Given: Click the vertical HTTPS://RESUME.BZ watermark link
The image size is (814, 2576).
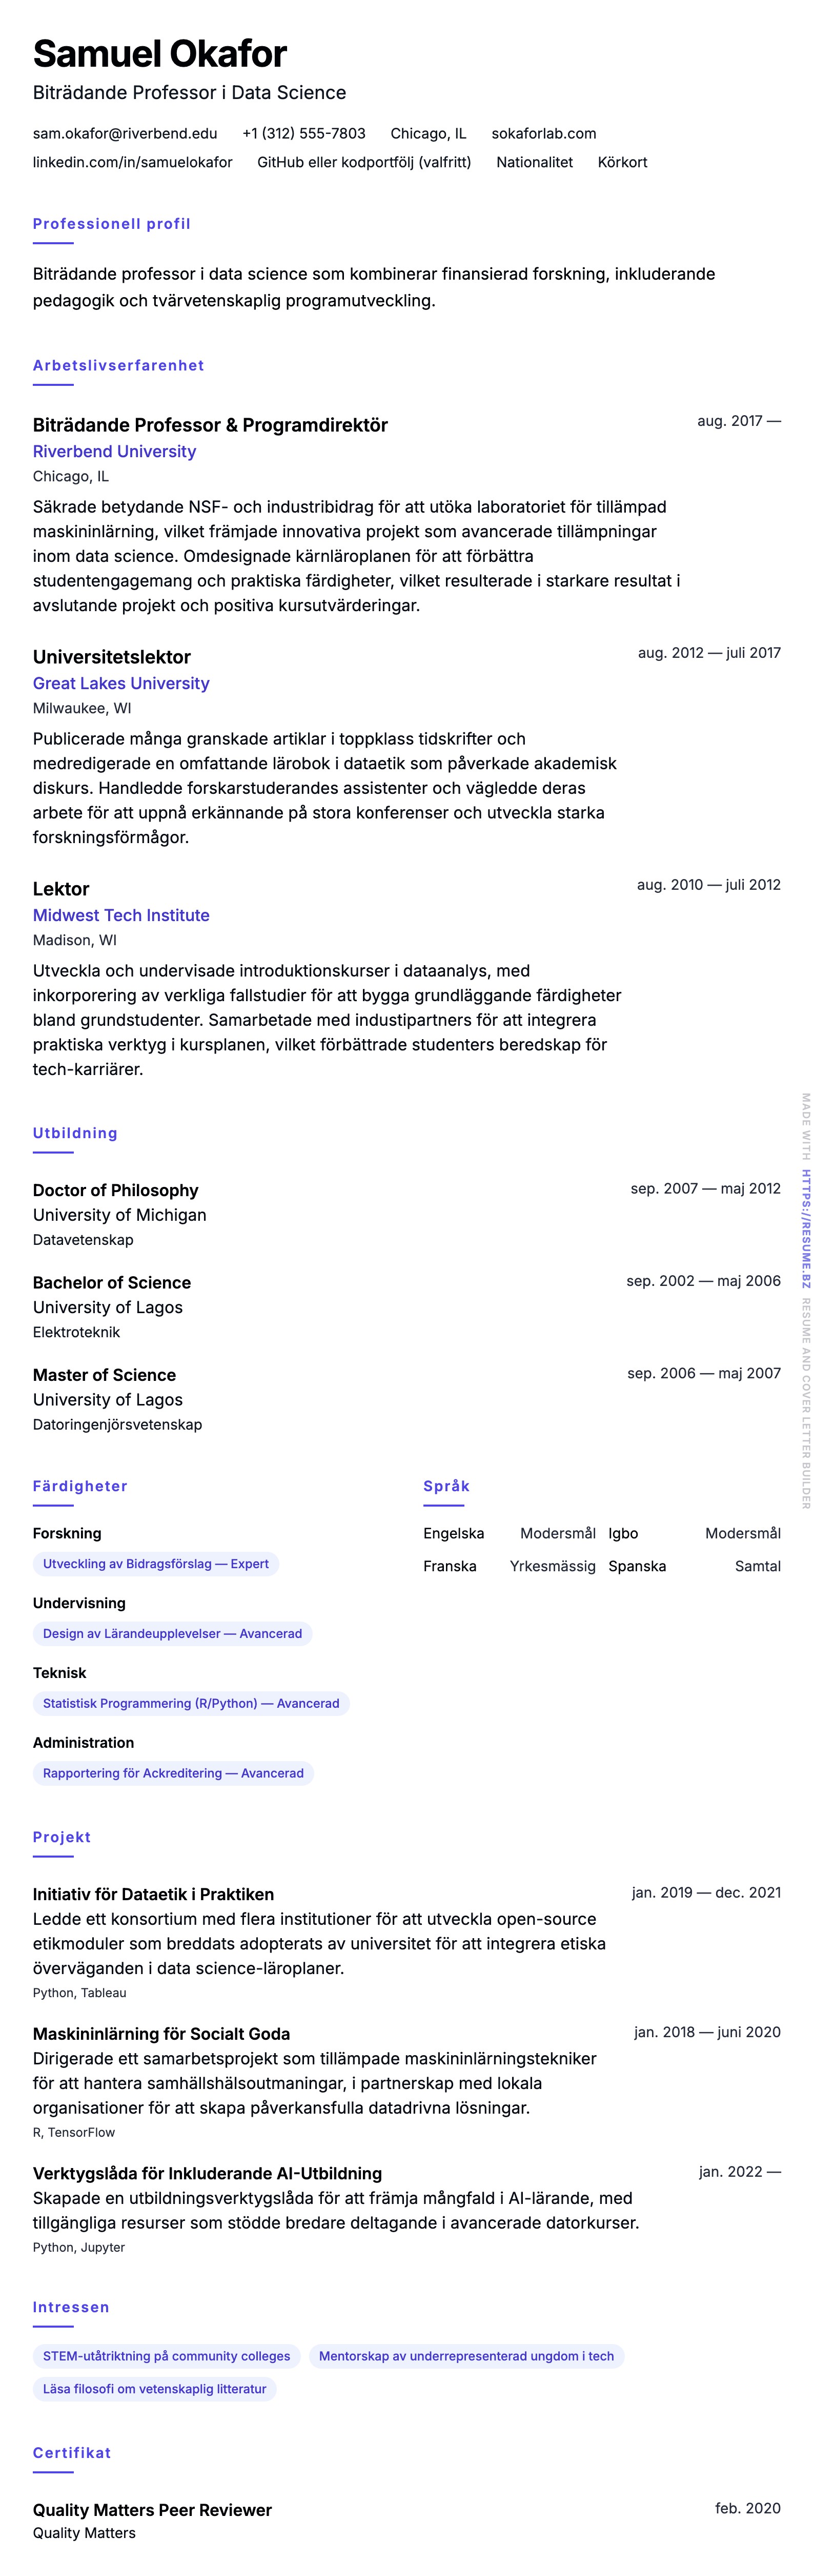Looking at the screenshot, I should pyautogui.click(x=806, y=1229).
